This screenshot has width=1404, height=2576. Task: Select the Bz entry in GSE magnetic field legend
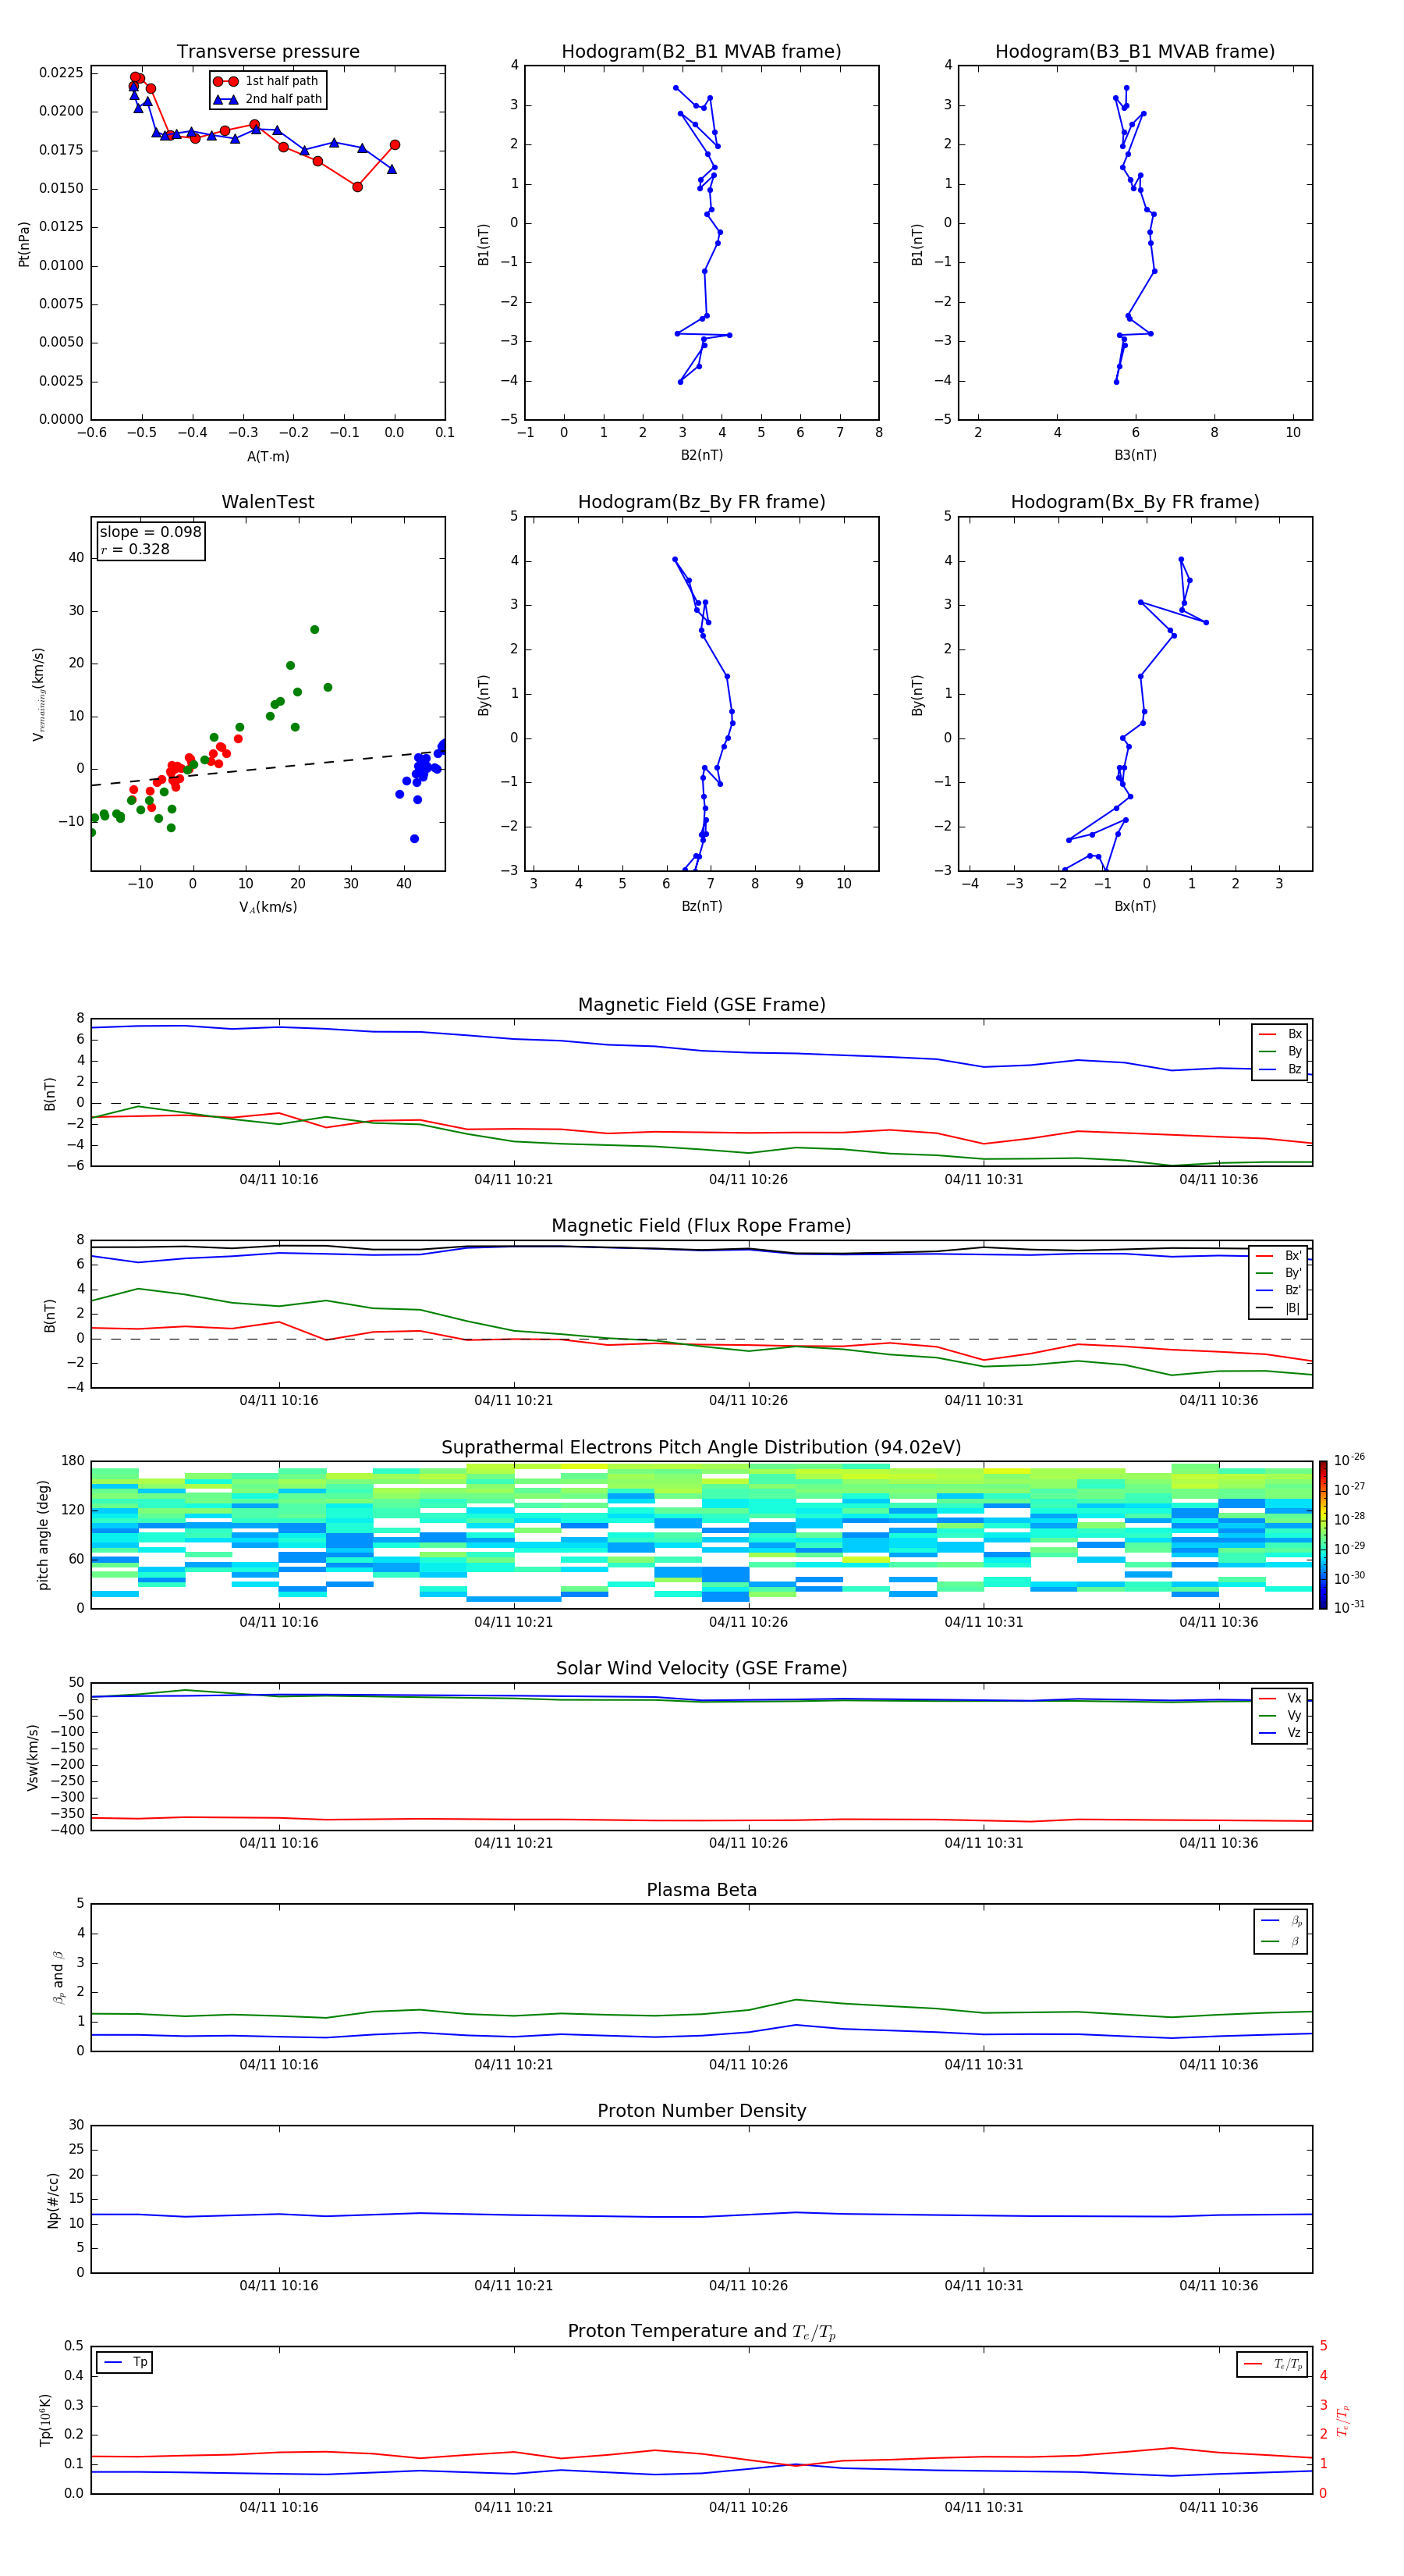coord(1281,1069)
